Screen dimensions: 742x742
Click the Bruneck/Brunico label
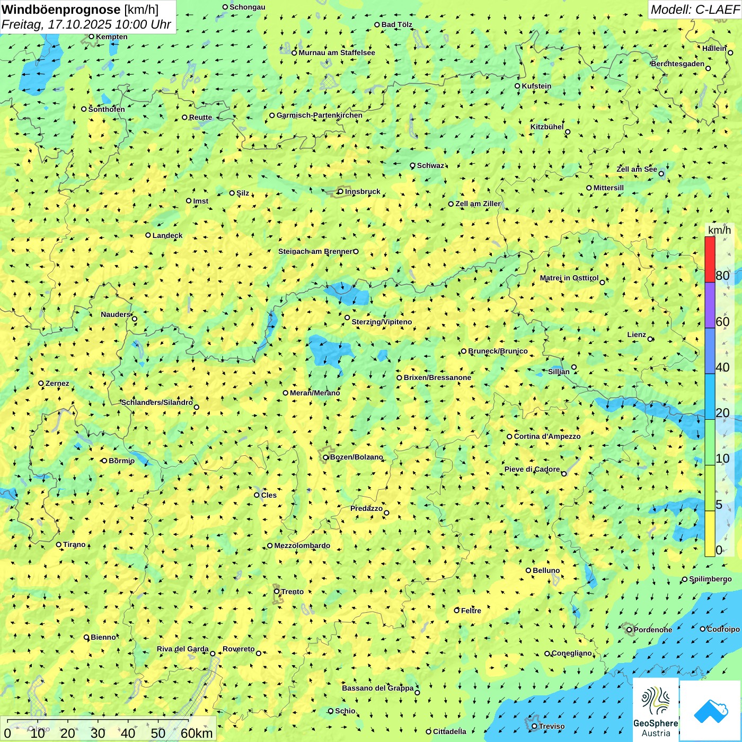(498, 351)
